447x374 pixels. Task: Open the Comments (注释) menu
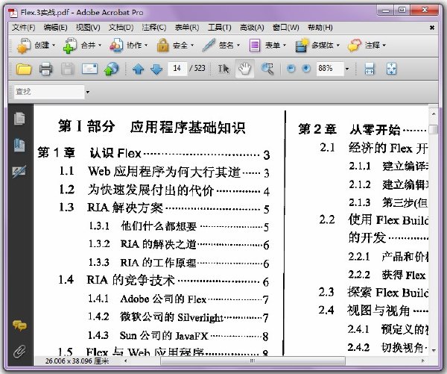(x=154, y=28)
